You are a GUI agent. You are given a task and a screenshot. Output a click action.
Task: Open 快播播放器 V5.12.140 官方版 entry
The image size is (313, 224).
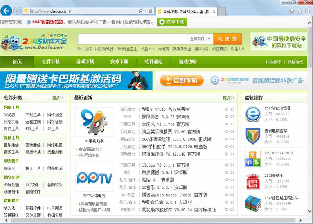point(171,154)
